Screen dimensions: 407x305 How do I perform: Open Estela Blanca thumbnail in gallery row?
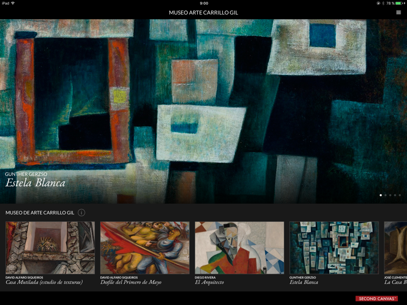[334, 247]
